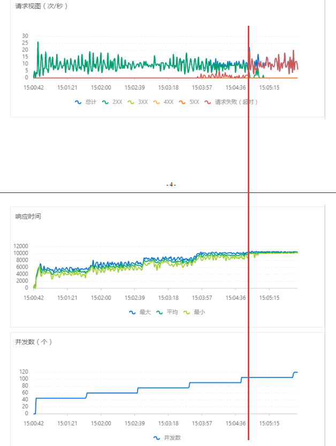This screenshot has width=336, height=446.
Task: Click the 5XX legend wave icon
Action: click(x=182, y=102)
